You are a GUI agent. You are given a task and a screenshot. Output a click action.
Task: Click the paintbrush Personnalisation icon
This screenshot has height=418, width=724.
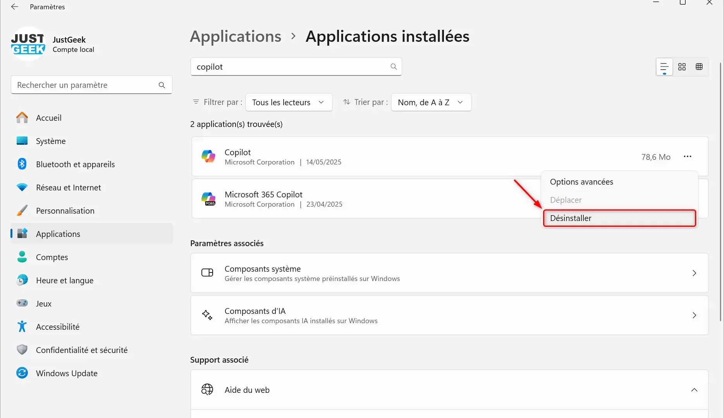tap(22, 210)
